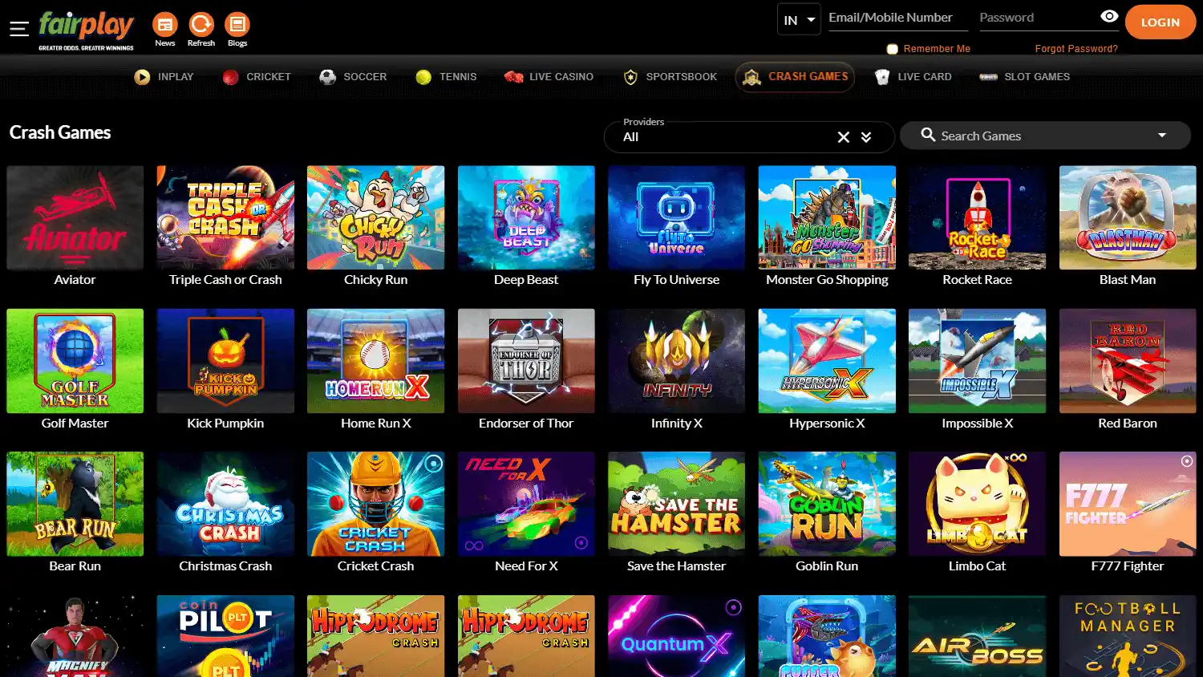Click the Forgot Password link
1203x677 pixels.
(x=1076, y=49)
